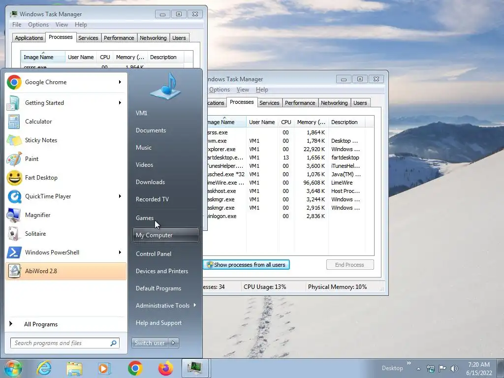Screen dimensions: 504x378
Task: Open Fart Desktop smiley icon
Action: click(14, 178)
